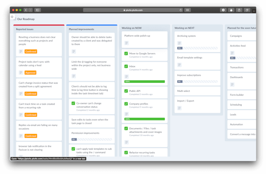
Task: Uncheck the Public API checkbox
Action: pos(126,91)
